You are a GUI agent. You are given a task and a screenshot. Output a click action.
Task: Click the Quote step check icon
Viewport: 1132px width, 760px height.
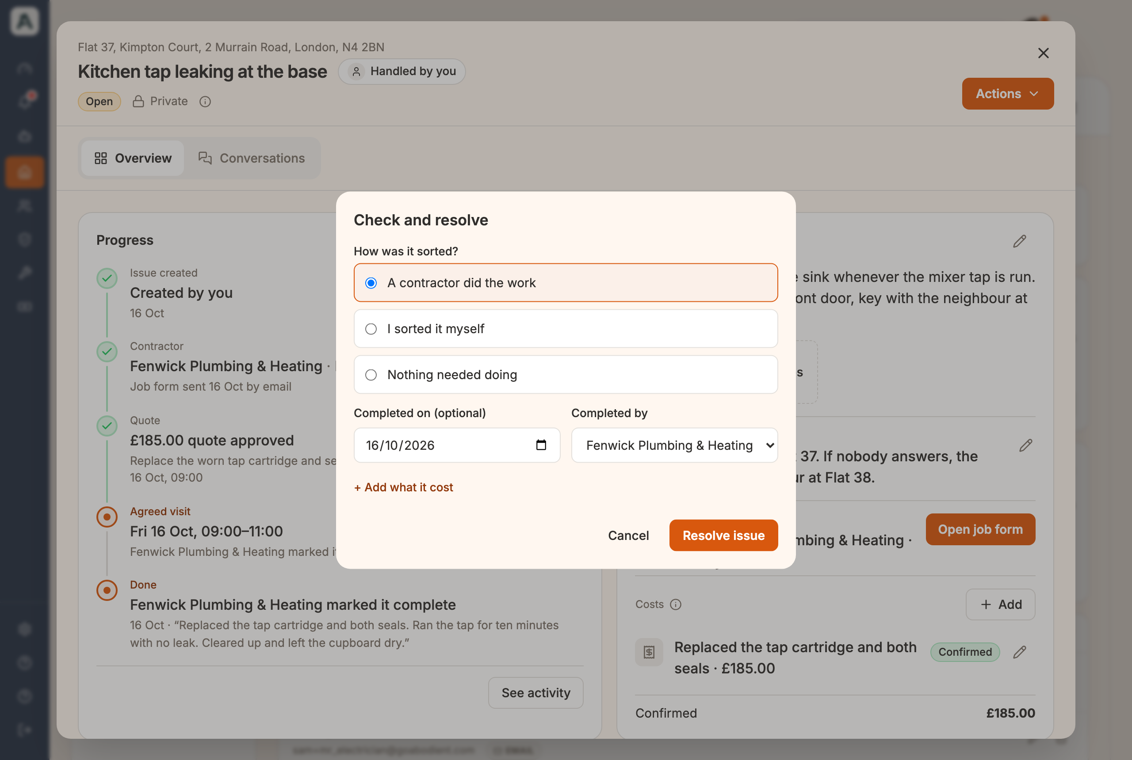[x=107, y=426]
